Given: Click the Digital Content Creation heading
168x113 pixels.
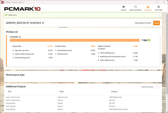Looking at the screenshot, I should [104, 47].
